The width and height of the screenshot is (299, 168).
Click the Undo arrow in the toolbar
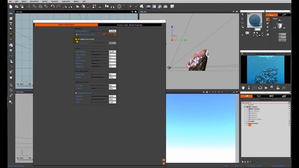(53, 7)
